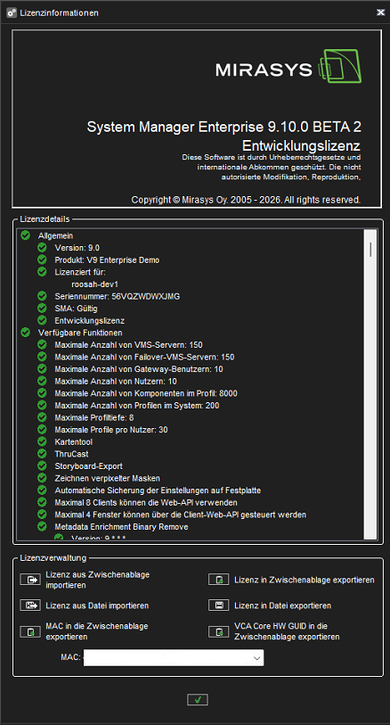The height and width of the screenshot is (725, 390).
Task: Click the VCA Core HW GUID export icon
Action: [x=219, y=631]
